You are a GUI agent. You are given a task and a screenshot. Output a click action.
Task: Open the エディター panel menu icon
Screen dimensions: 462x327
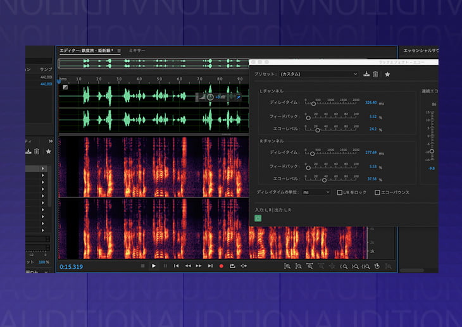click(119, 50)
